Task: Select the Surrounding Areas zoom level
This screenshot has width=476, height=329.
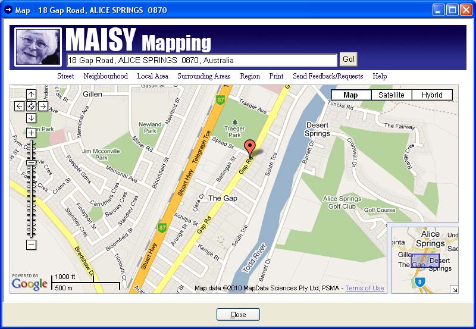Action: (204, 76)
